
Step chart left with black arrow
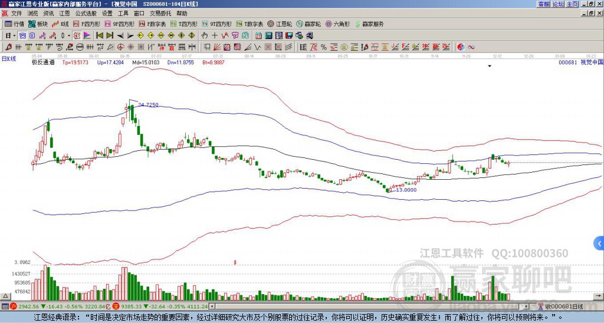pyautogui.click(x=120, y=36)
